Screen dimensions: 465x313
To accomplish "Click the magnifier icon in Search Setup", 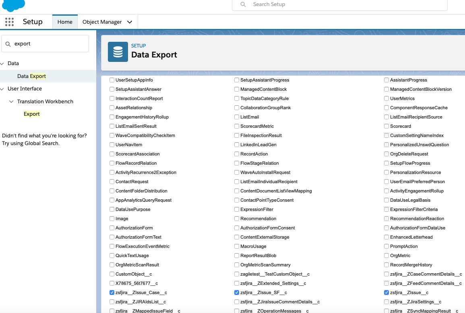I will (x=243, y=4).
